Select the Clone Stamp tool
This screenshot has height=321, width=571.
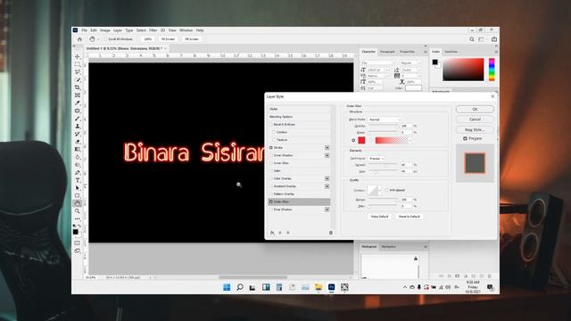(x=78, y=127)
